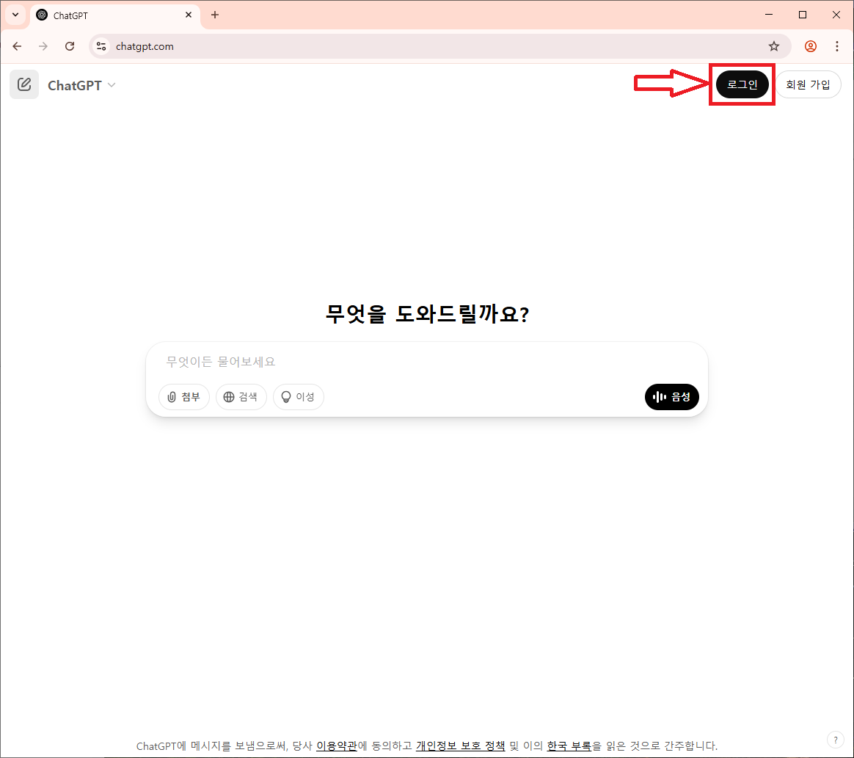Viewport: 854px width, 758px height.
Task: Toggle the 검색 web search option
Action: (241, 397)
